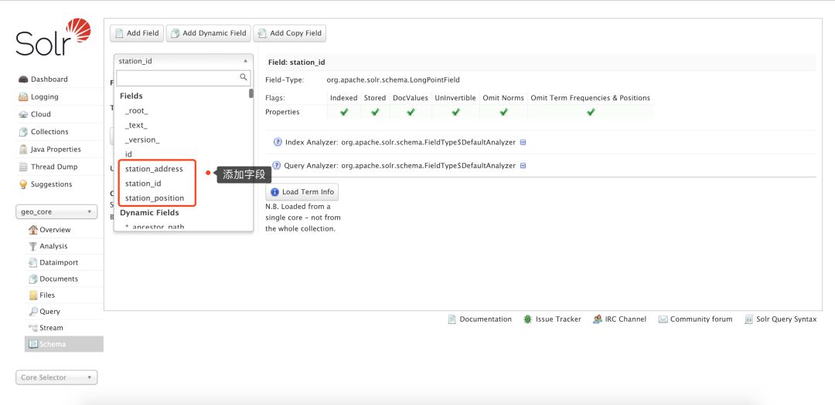The image size is (835, 405).
Task: Select the station_address field
Action: pyautogui.click(x=154, y=169)
